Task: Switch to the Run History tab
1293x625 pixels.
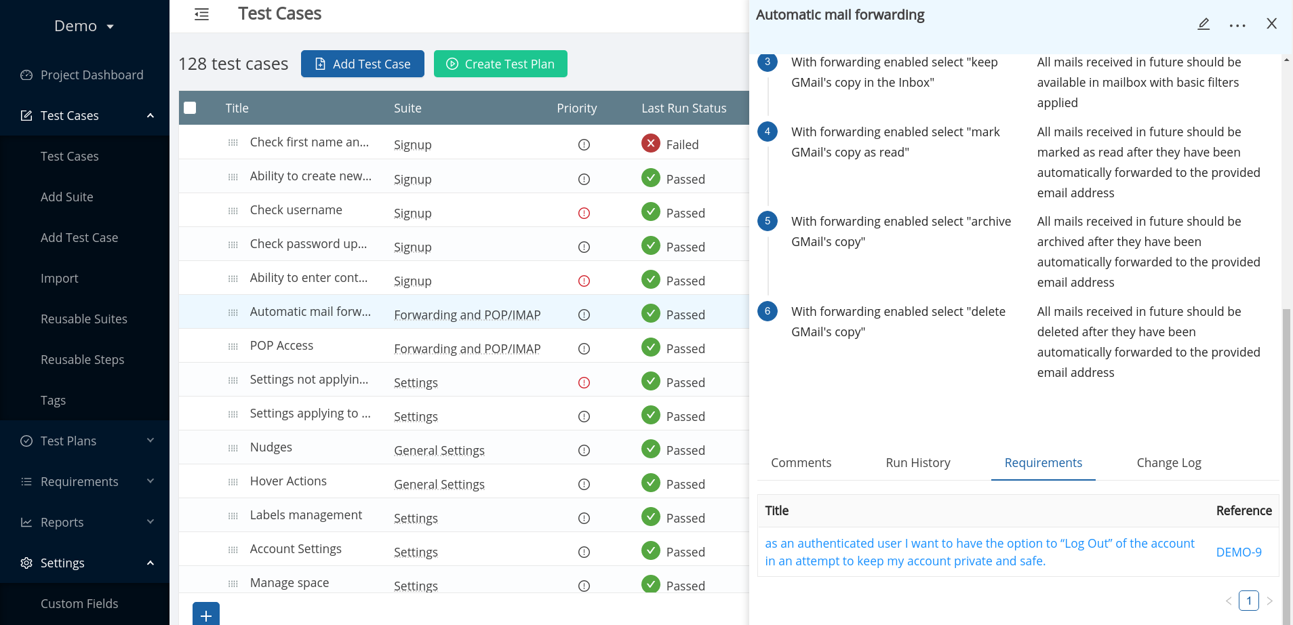Action: coord(918,463)
